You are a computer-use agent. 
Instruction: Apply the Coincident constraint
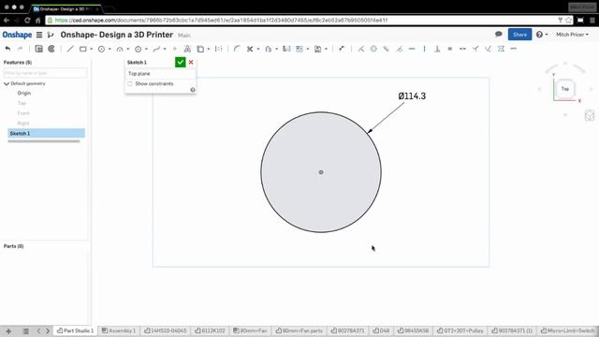coord(360,49)
